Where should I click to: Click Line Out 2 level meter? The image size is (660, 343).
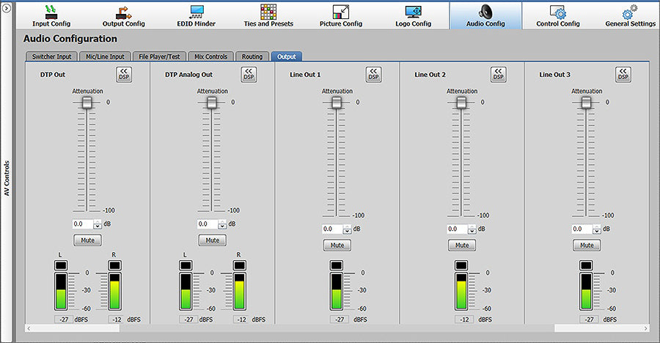pyautogui.click(x=461, y=291)
